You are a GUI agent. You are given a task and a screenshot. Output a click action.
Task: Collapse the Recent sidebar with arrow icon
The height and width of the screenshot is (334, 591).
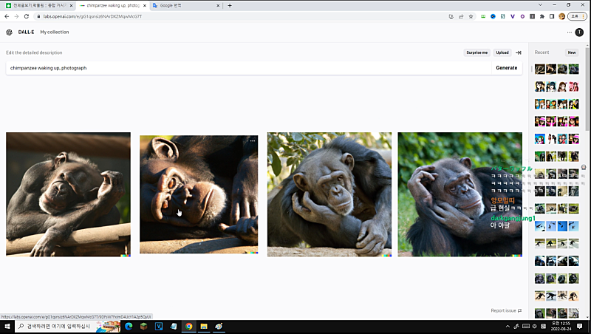point(519,52)
